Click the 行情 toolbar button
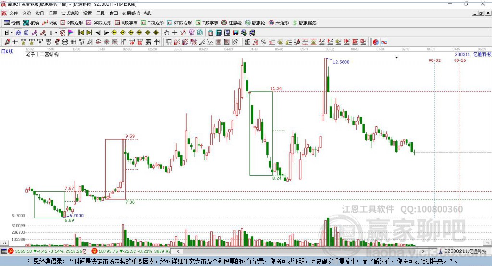 pyautogui.click(x=12, y=23)
